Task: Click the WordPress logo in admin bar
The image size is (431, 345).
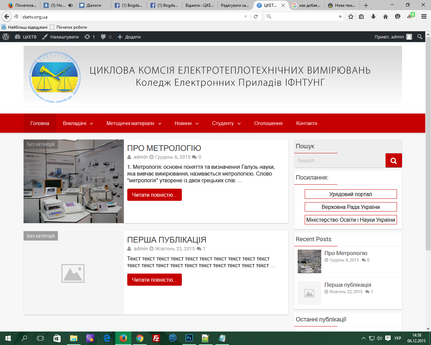Action: 6,37
